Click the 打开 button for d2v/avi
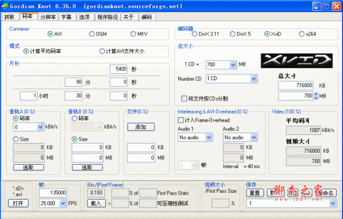This screenshot has height=219, width=343. click(18, 204)
